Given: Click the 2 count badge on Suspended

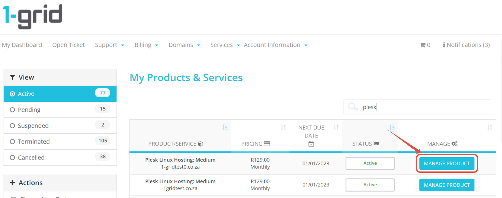Looking at the screenshot, I should tap(102, 125).
